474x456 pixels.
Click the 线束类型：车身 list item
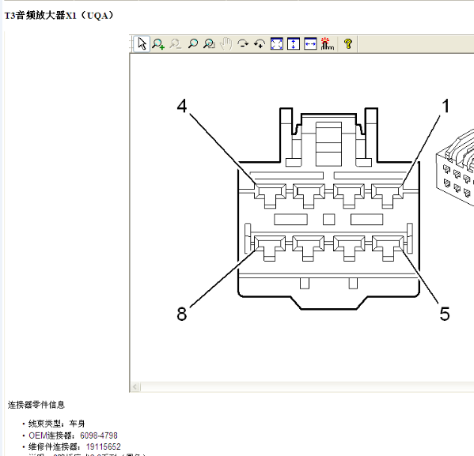click(x=56, y=424)
